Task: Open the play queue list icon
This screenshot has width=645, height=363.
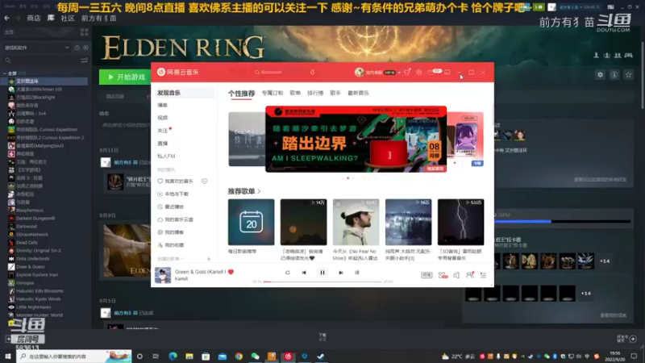Action: [483, 275]
